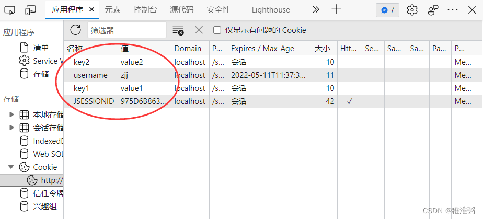Expand the 本地存储 tree node arrow

[x=11, y=114]
